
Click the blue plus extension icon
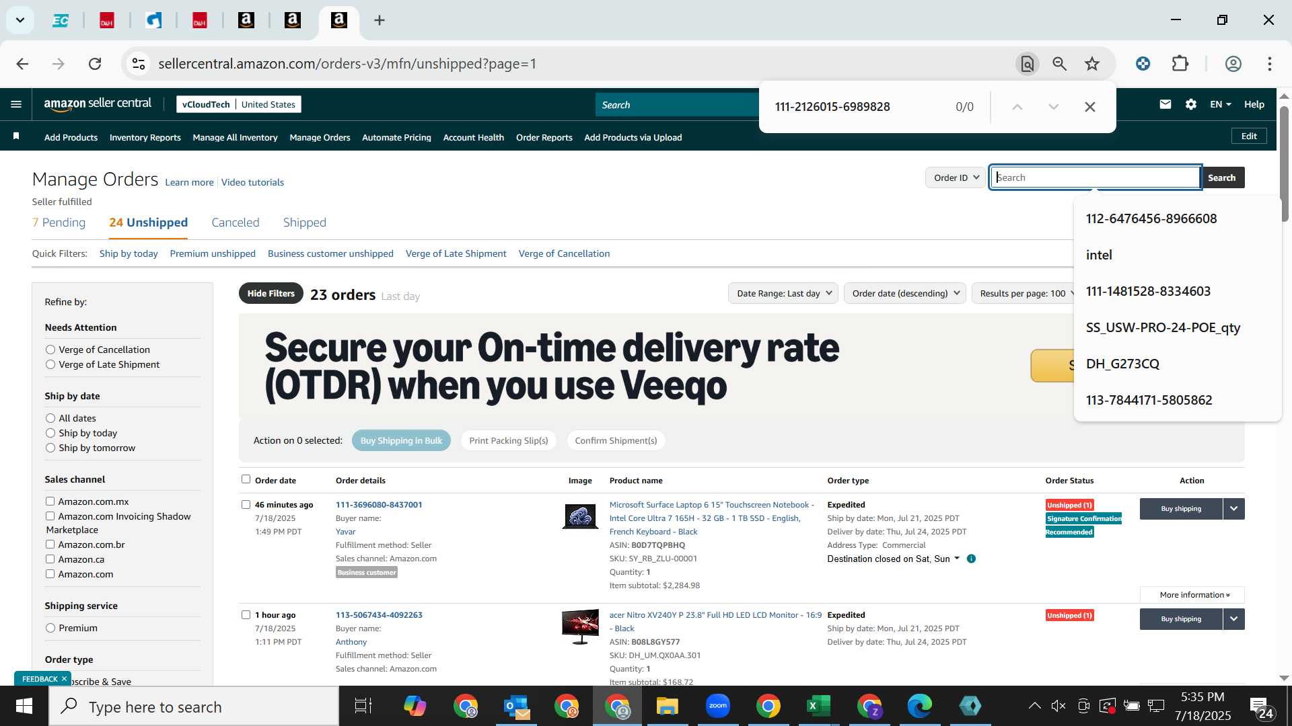click(1143, 64)
